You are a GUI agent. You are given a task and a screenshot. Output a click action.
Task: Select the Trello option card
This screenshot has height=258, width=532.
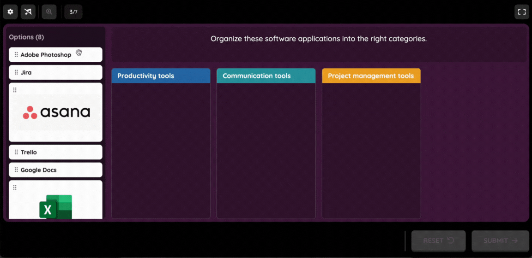(x=55, y=152)
